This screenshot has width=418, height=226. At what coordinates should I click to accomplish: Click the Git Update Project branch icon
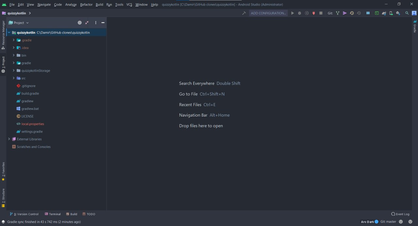[337, 13]
